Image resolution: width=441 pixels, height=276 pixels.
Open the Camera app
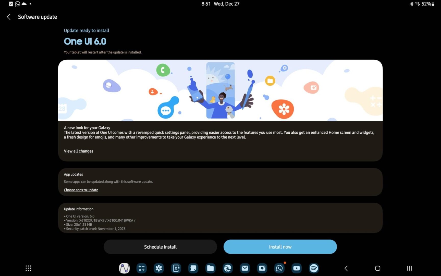[262, 268]
